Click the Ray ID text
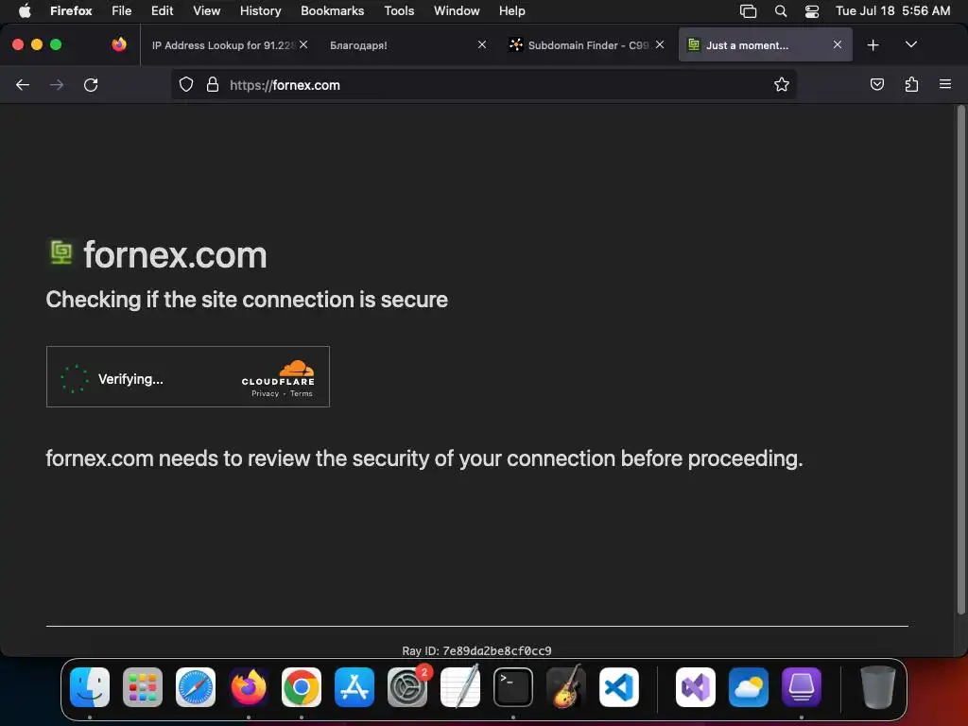Viewport: 968px width, 726px height. click(476, 650)
